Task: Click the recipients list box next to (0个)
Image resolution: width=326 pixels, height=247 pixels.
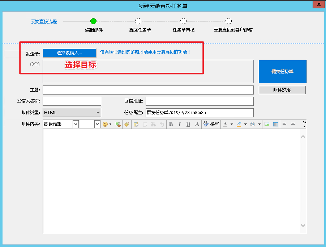Action: [x=148, y=71]
